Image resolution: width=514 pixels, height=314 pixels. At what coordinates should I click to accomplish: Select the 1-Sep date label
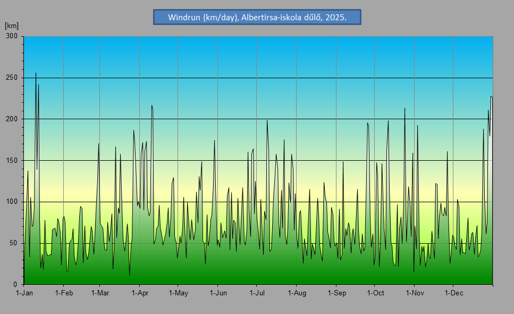coord(336,293)
